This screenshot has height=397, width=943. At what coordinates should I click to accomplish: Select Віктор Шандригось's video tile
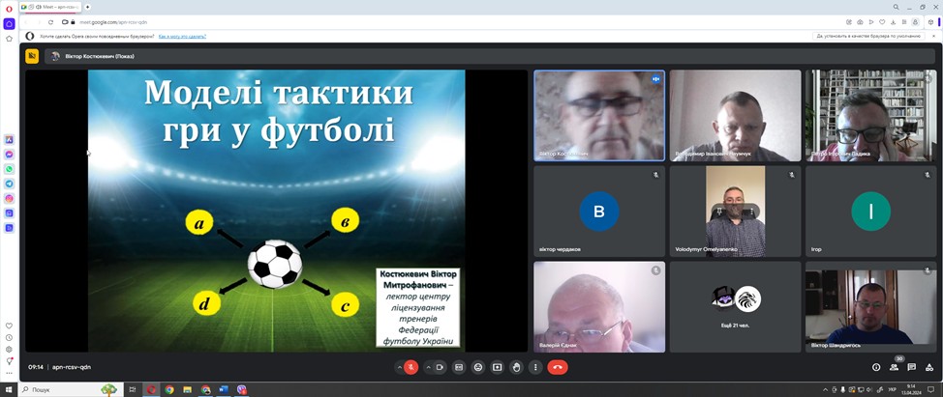pos(870,306)
